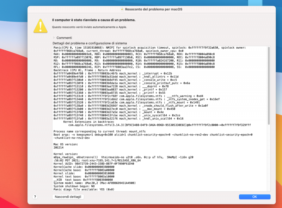Click the 'Boot args: -v keepsyms=1' line
This screenshot has height=208, width=282.
pyautogui.click(x=153, y=135)
